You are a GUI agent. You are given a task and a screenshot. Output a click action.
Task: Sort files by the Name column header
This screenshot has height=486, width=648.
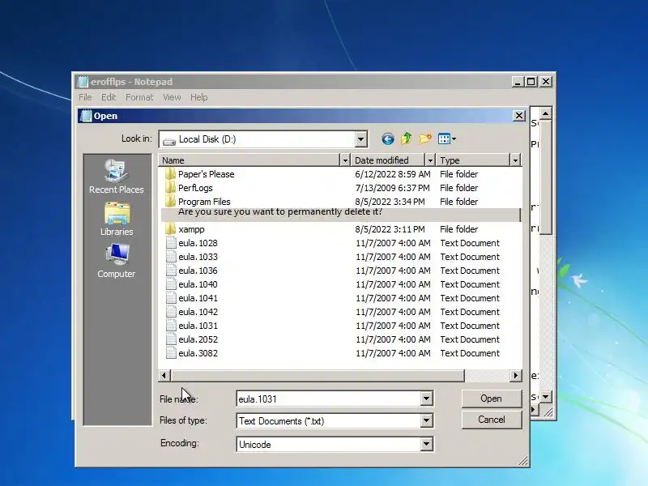tap(249, 160)
